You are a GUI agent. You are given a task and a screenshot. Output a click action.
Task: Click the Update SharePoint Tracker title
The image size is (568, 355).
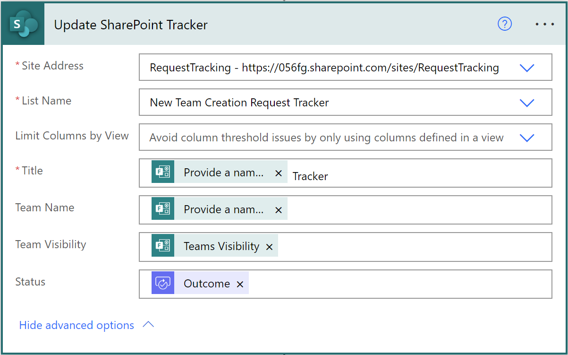coord(131,25)
